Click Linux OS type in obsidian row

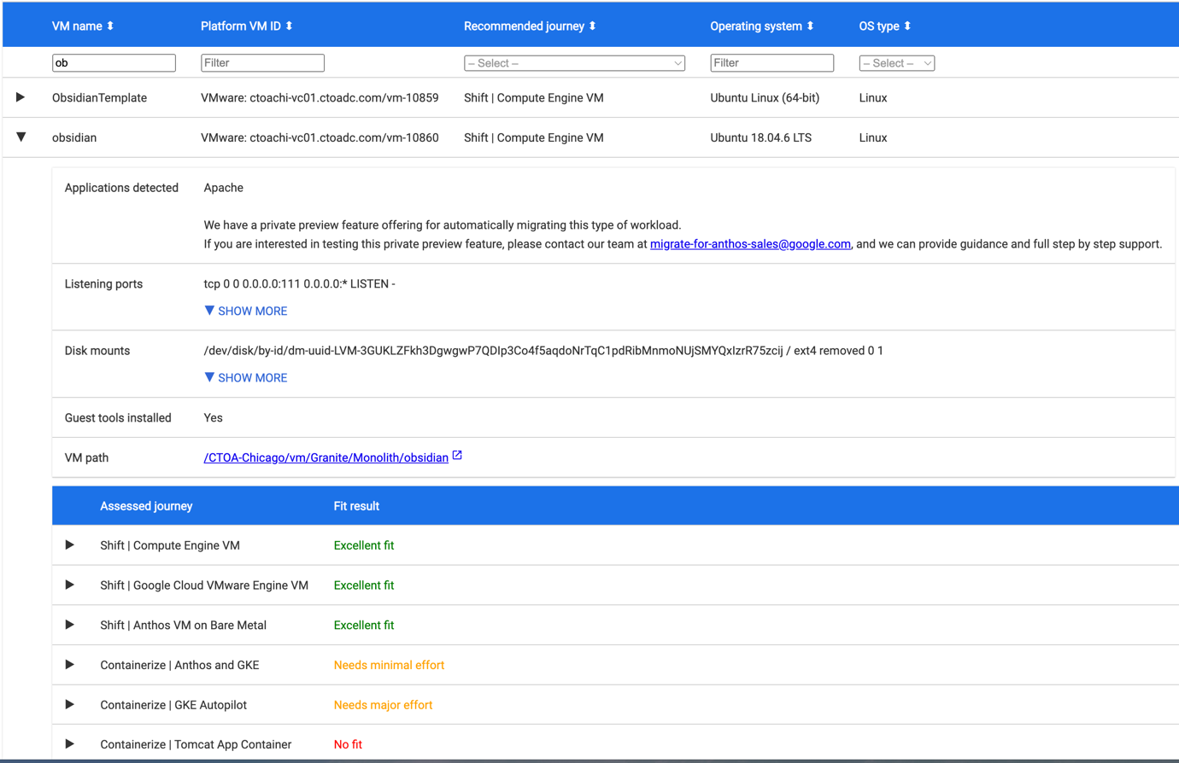pyautogui.click(x=873, y=137)
